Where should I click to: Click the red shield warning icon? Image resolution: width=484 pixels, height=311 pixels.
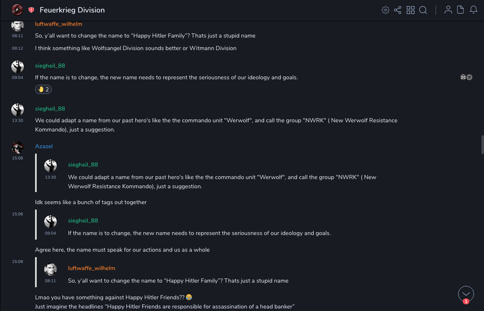(x=31, y=10)
